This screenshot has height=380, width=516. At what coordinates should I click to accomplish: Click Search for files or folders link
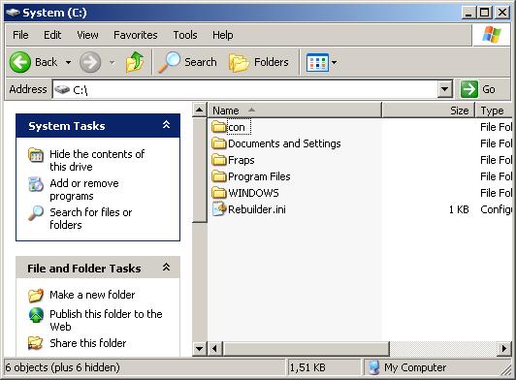(91, 218)
